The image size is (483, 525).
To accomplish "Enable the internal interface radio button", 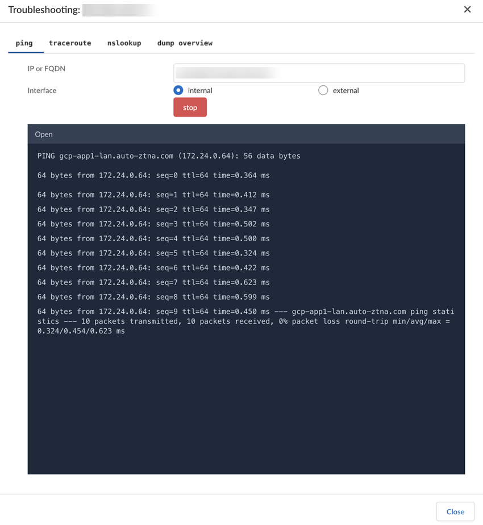I will [177, 90].
